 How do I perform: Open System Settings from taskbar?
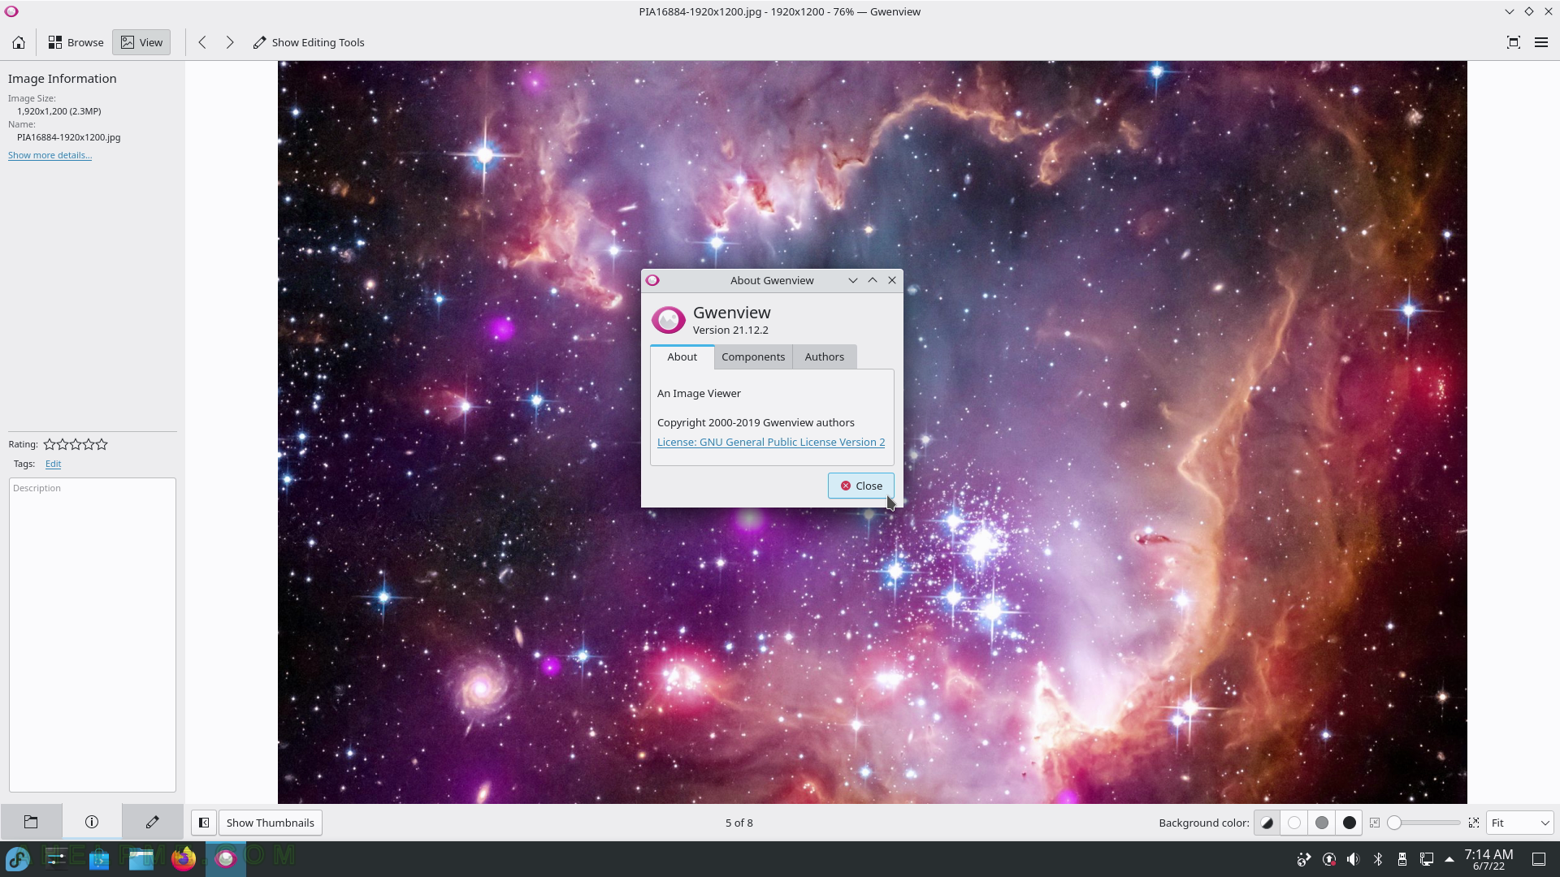click(x=57, y=858)
